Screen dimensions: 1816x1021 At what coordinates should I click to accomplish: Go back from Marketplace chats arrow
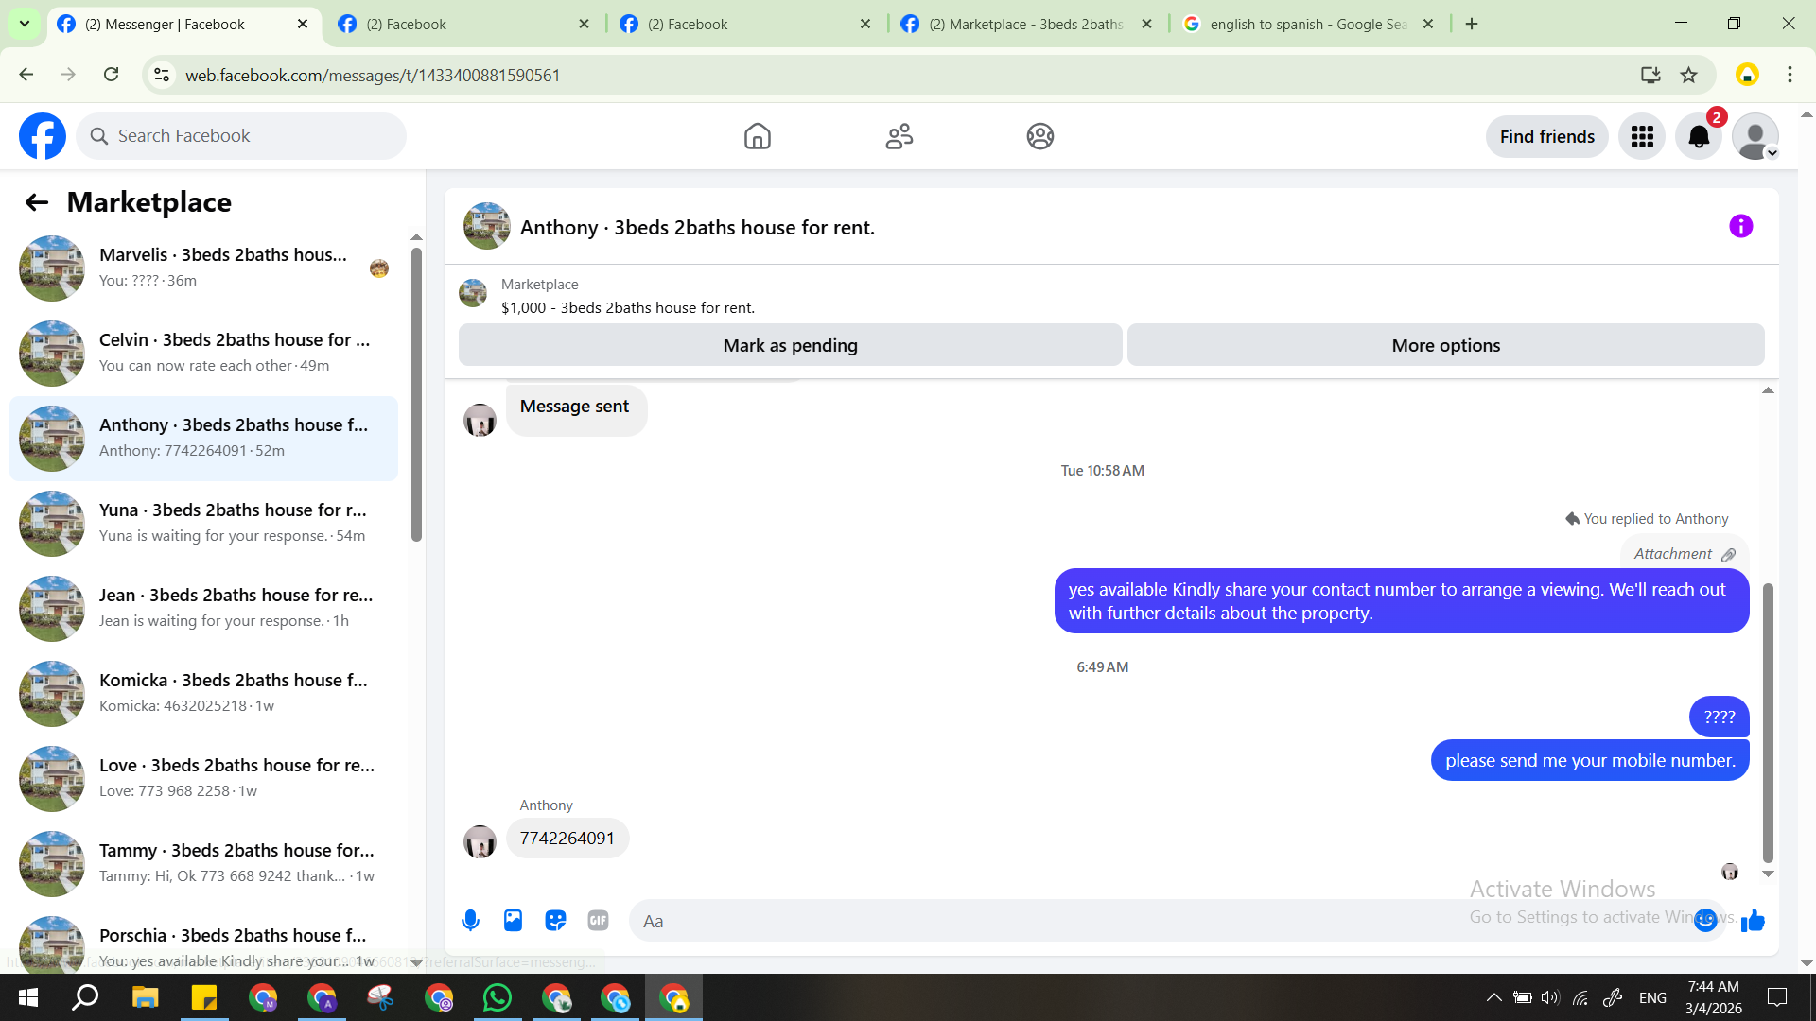[x=37, y=202]
